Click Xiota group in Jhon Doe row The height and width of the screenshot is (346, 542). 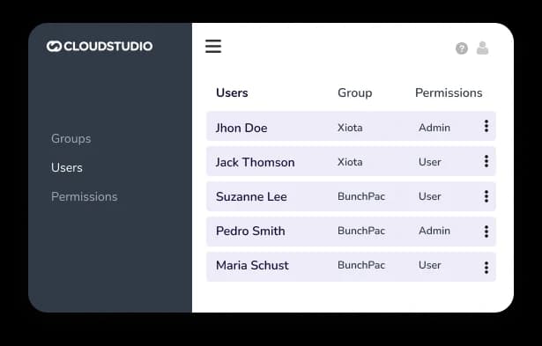tap(350, 128)
